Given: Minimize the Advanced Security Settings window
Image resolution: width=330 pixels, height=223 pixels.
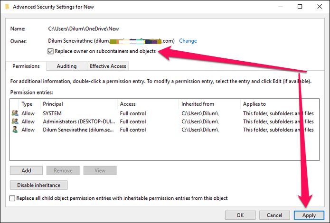Looking at the screenshot, I should [280, 7].
